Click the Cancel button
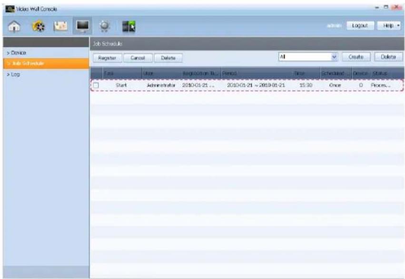Image resolution: width=405 pixels, height=279 pixels. 138,58
